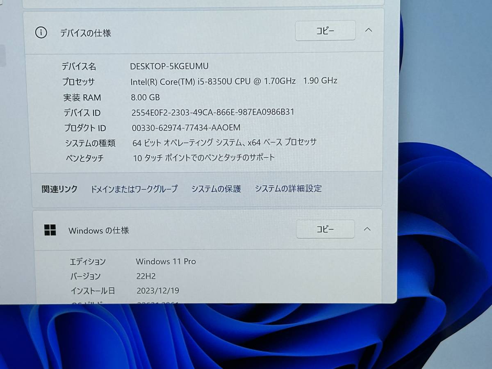Click the プロダクト ID label

(x=85, y=128)
